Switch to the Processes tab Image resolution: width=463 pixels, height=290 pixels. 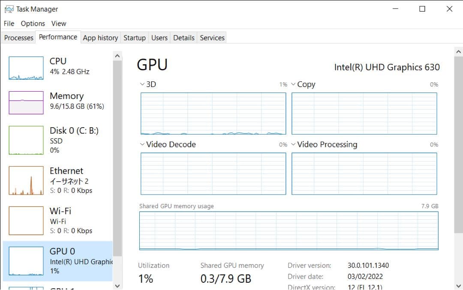(18, 38)
